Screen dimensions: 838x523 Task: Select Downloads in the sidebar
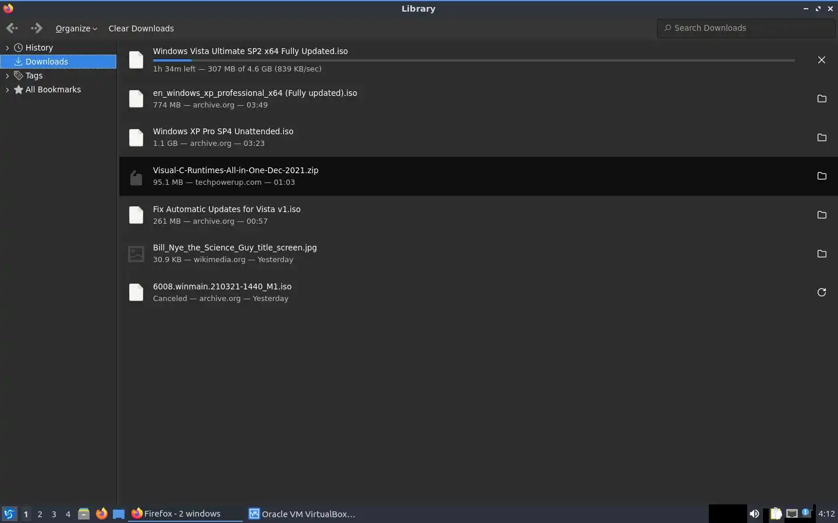click(58, 62)
